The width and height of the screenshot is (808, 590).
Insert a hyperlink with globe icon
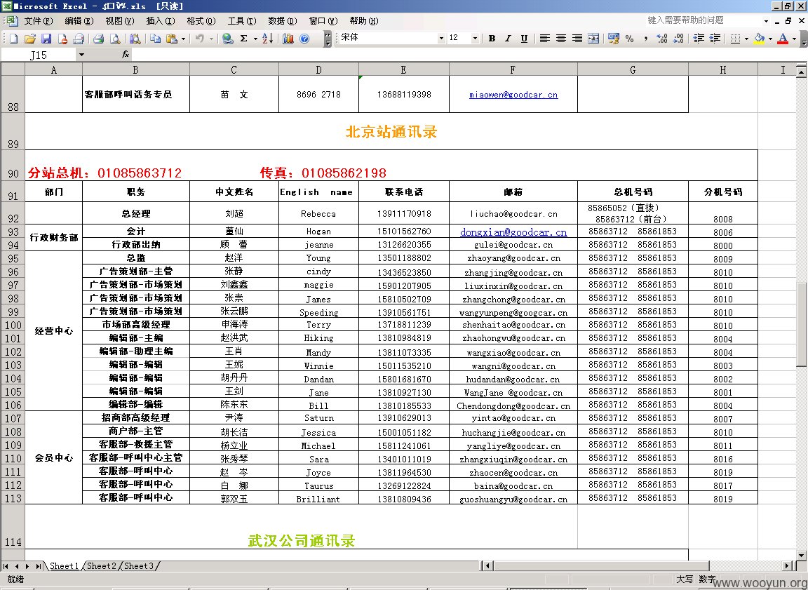tap(227, 39)
